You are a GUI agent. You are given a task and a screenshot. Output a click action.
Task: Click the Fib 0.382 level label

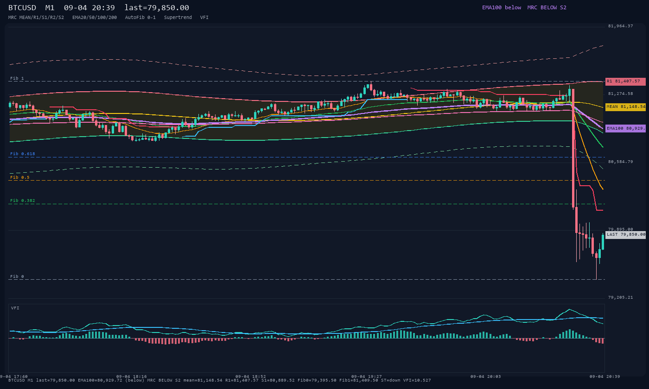coord(23,201)
